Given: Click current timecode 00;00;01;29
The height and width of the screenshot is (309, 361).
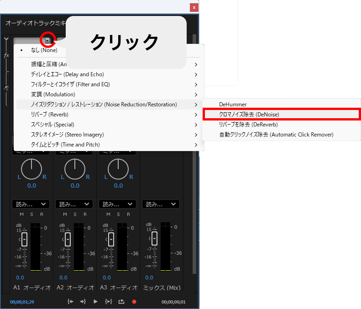Looking at the screenshot, I should click(x=22, y=302).
